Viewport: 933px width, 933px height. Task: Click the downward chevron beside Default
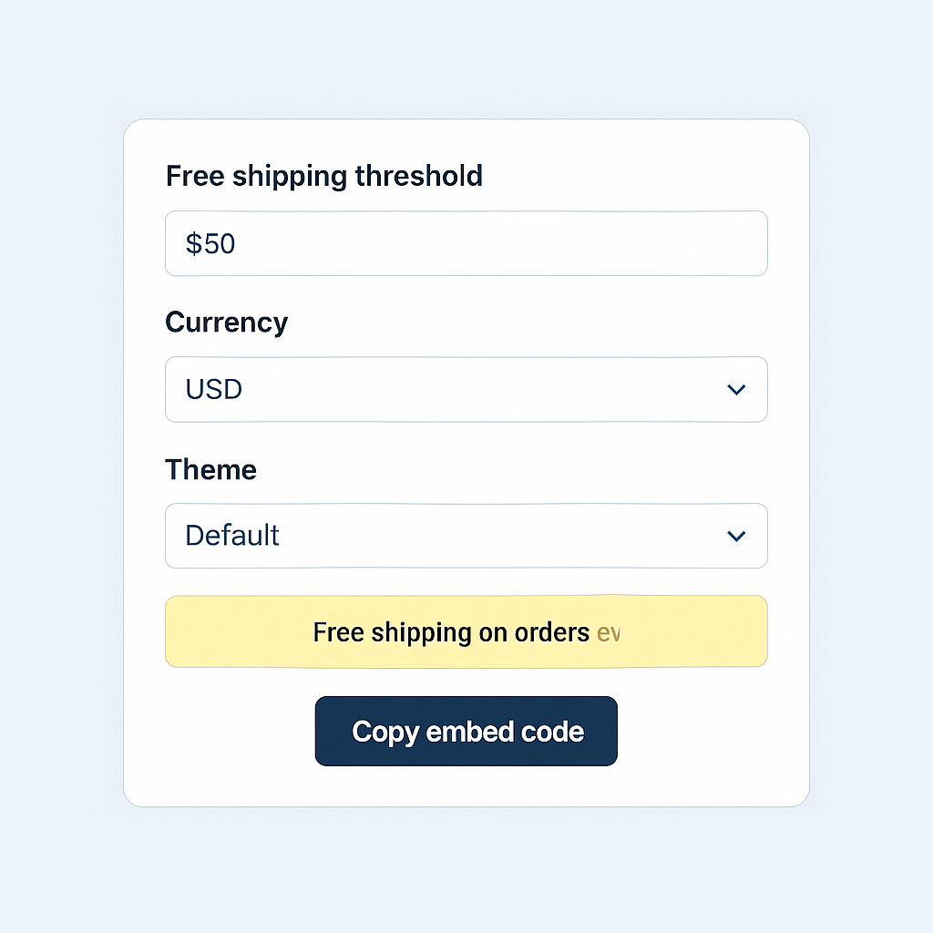pyautogui.click(x=736, y=536)
